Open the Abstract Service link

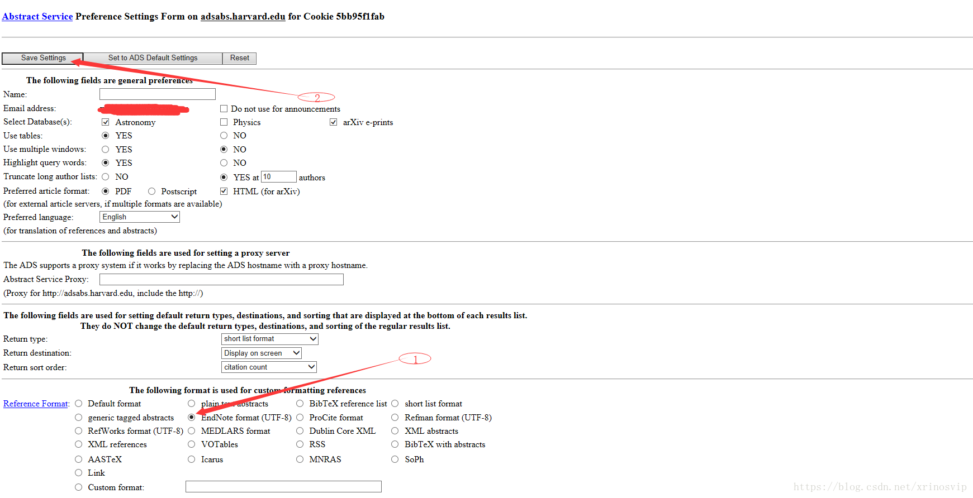pos(37,16)
